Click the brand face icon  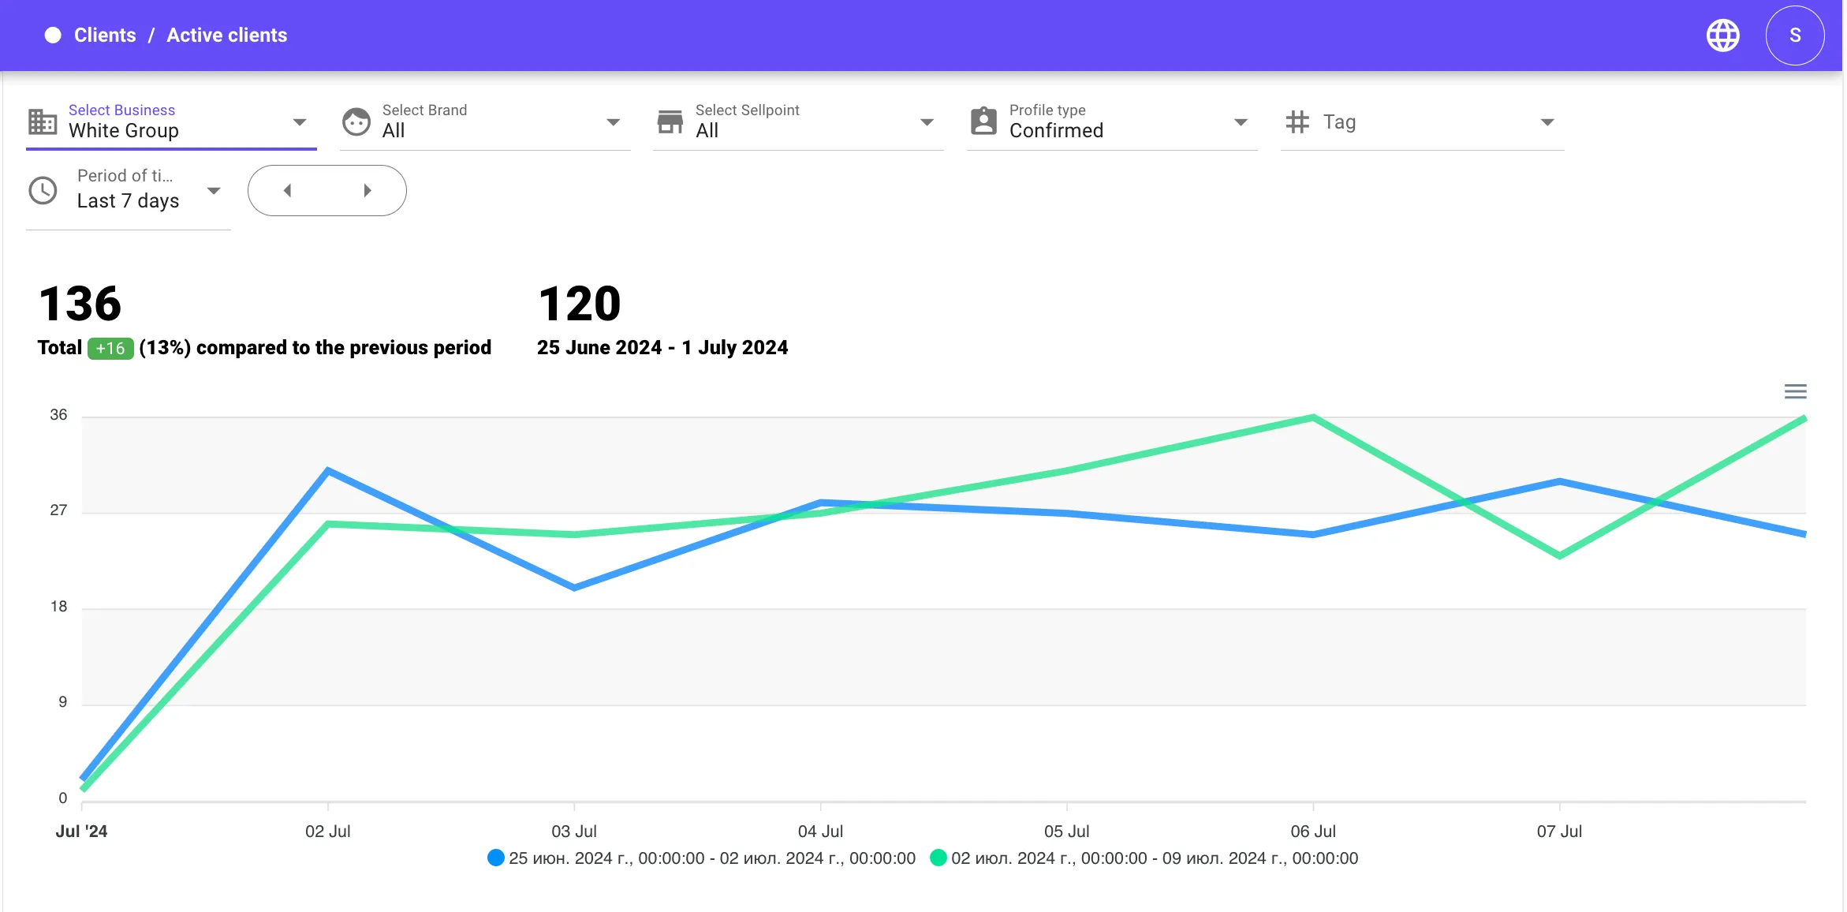[356, 121]
